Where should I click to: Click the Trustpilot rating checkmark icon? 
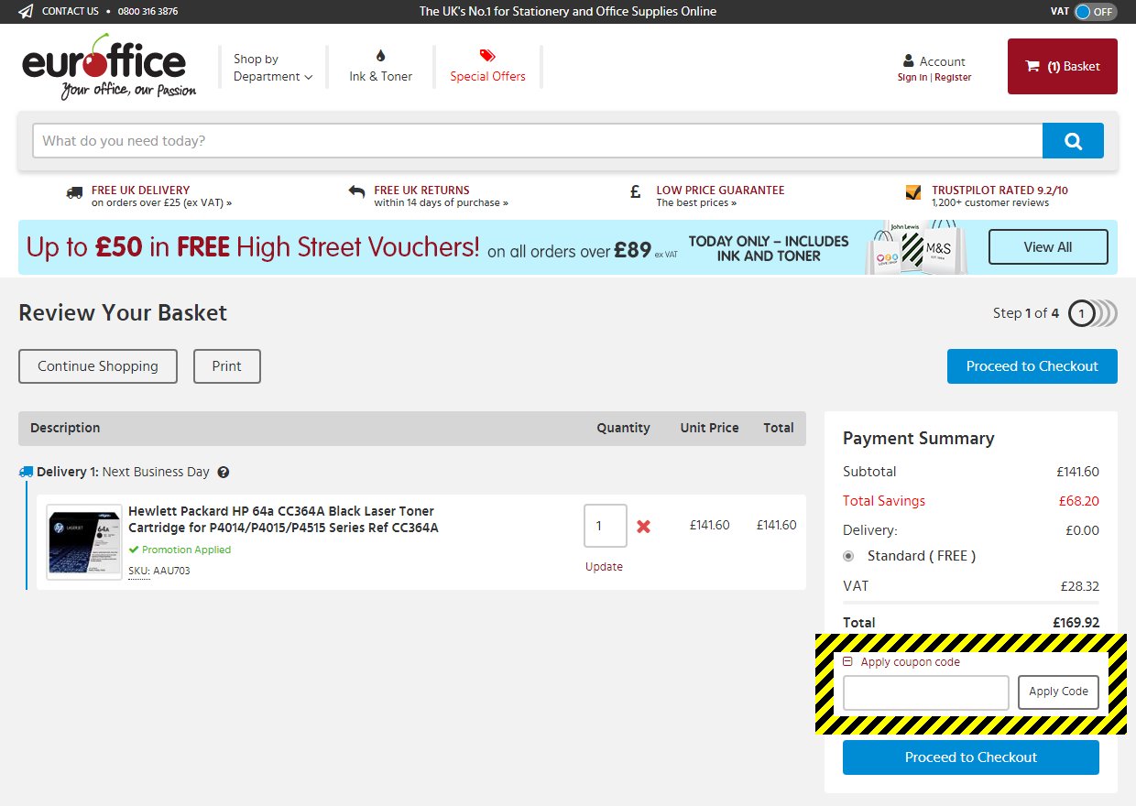[x=912, y=192]
